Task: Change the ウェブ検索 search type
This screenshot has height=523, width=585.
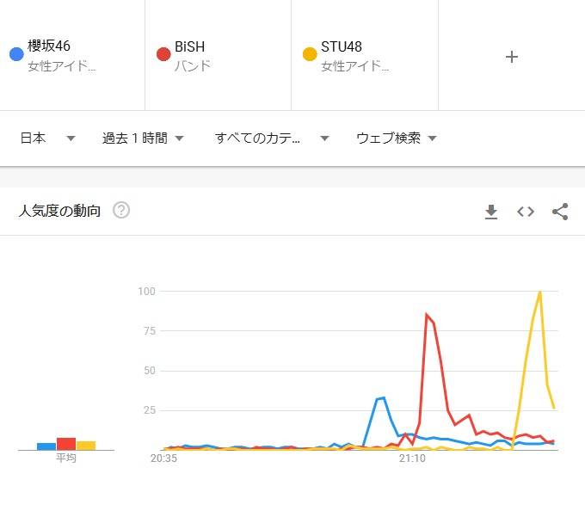Action: [x=397, y=138]
